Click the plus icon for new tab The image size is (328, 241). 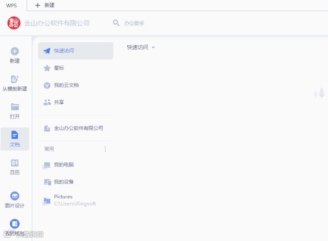(37, 5)
